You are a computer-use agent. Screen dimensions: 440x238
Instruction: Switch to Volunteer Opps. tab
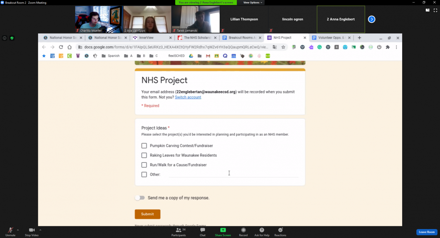(332, 38)
